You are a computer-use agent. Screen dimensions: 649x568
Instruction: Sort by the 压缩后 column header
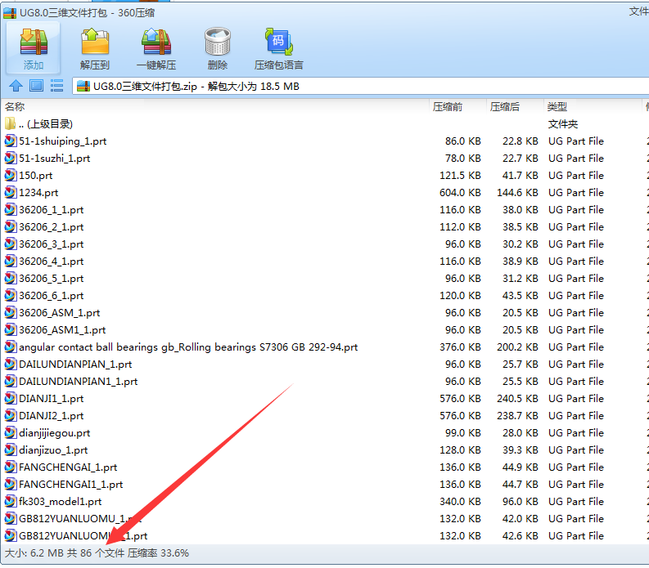[x=504, y=107]
